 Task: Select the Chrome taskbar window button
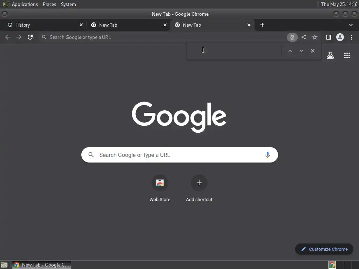(x=41, y=265)
